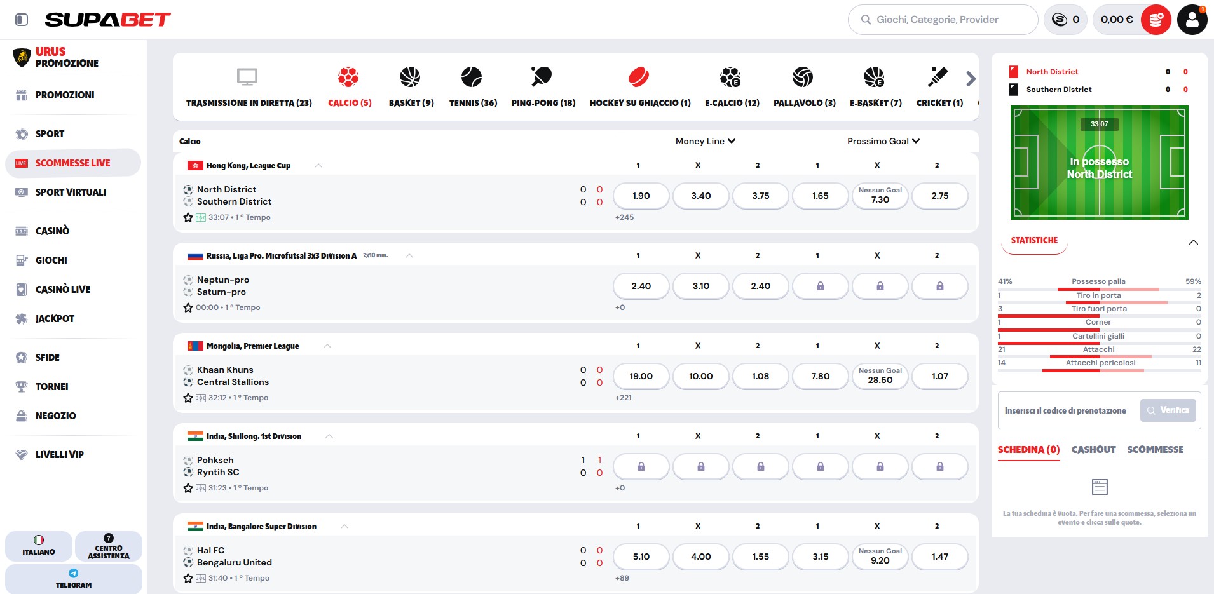Select the Ping-Pong sport icon
This screenshot has width=1214, height=594.
coord(542,77)
